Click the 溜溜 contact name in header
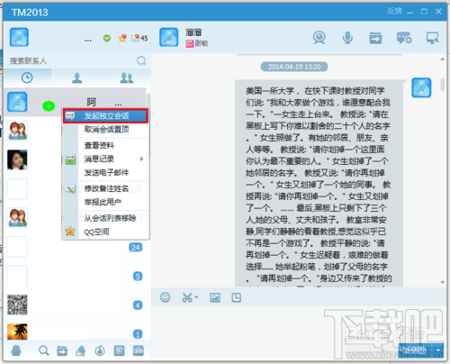This screenshot has width=450, height=364. [193, 32]
